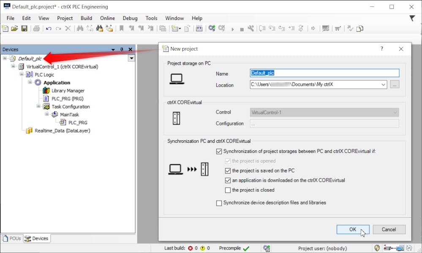Click Cancel in New project dialog
Screen dimensions: 422x253
coord(389,230)
